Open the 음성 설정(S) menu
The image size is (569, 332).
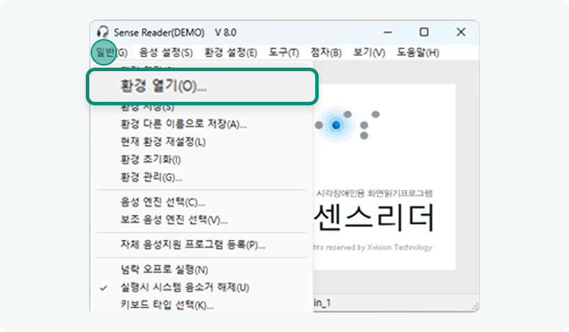[x=166, y=52]
